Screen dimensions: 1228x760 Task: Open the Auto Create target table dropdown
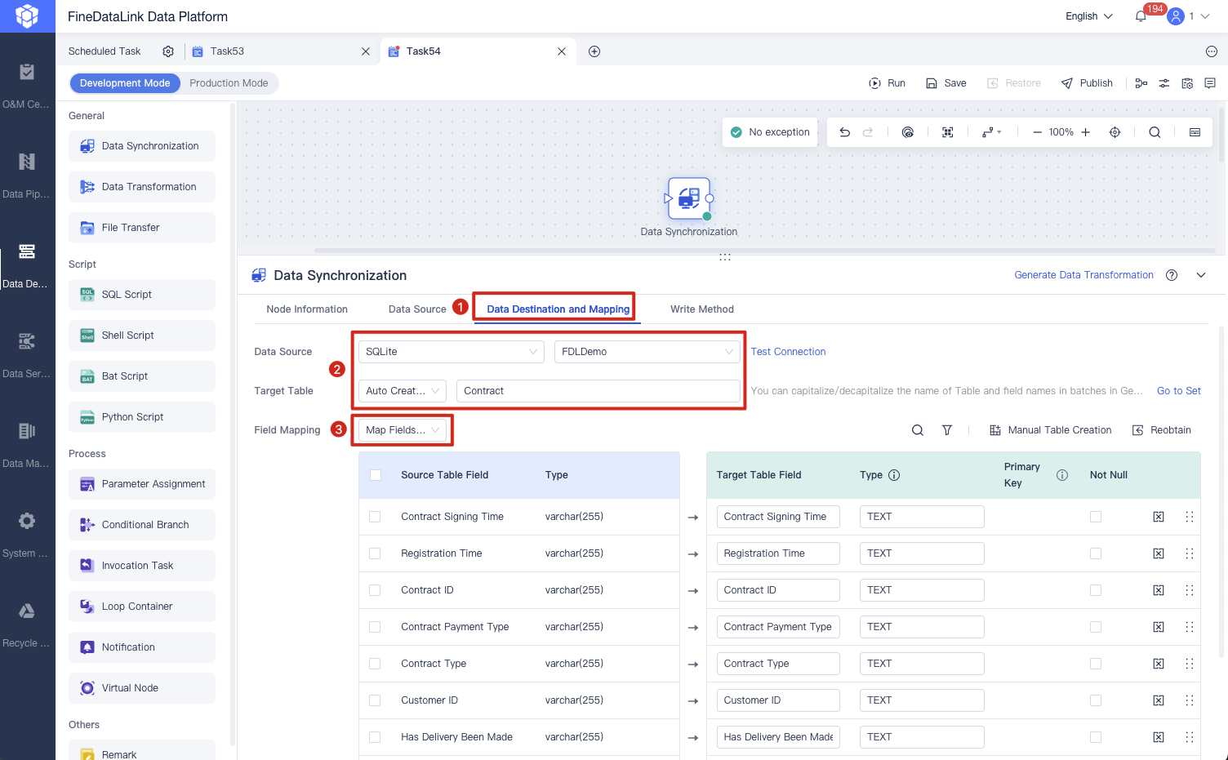(403, 391)
